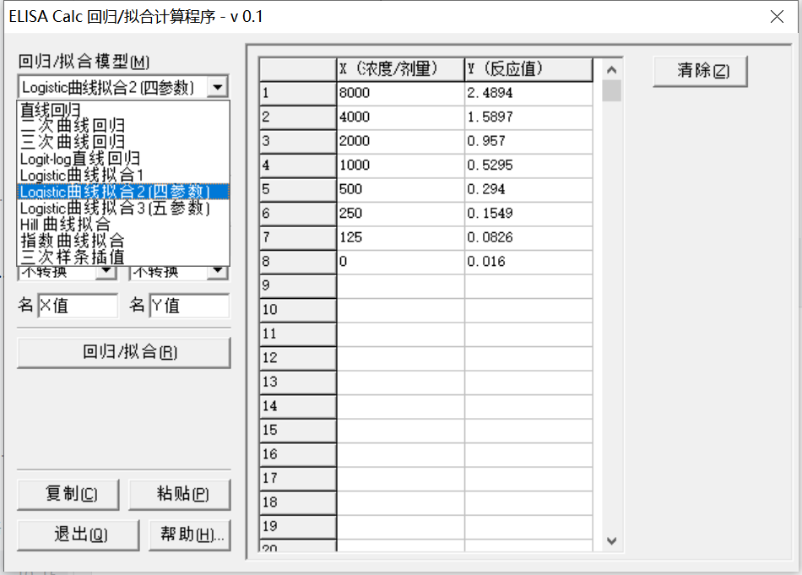Click row header 12 in table
The height and width of the screenshot is (575, 802).
click(298, 358)
